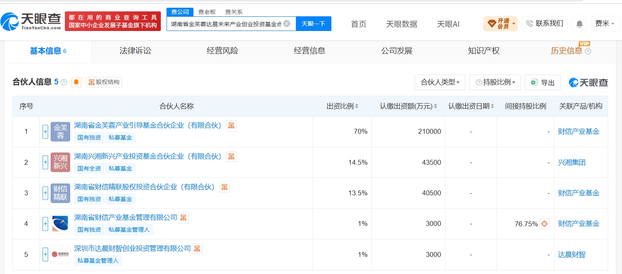Open the 开通会员 membership dropdown
The height and width of the screenshot is (274, 622).
tap(500, 24)
